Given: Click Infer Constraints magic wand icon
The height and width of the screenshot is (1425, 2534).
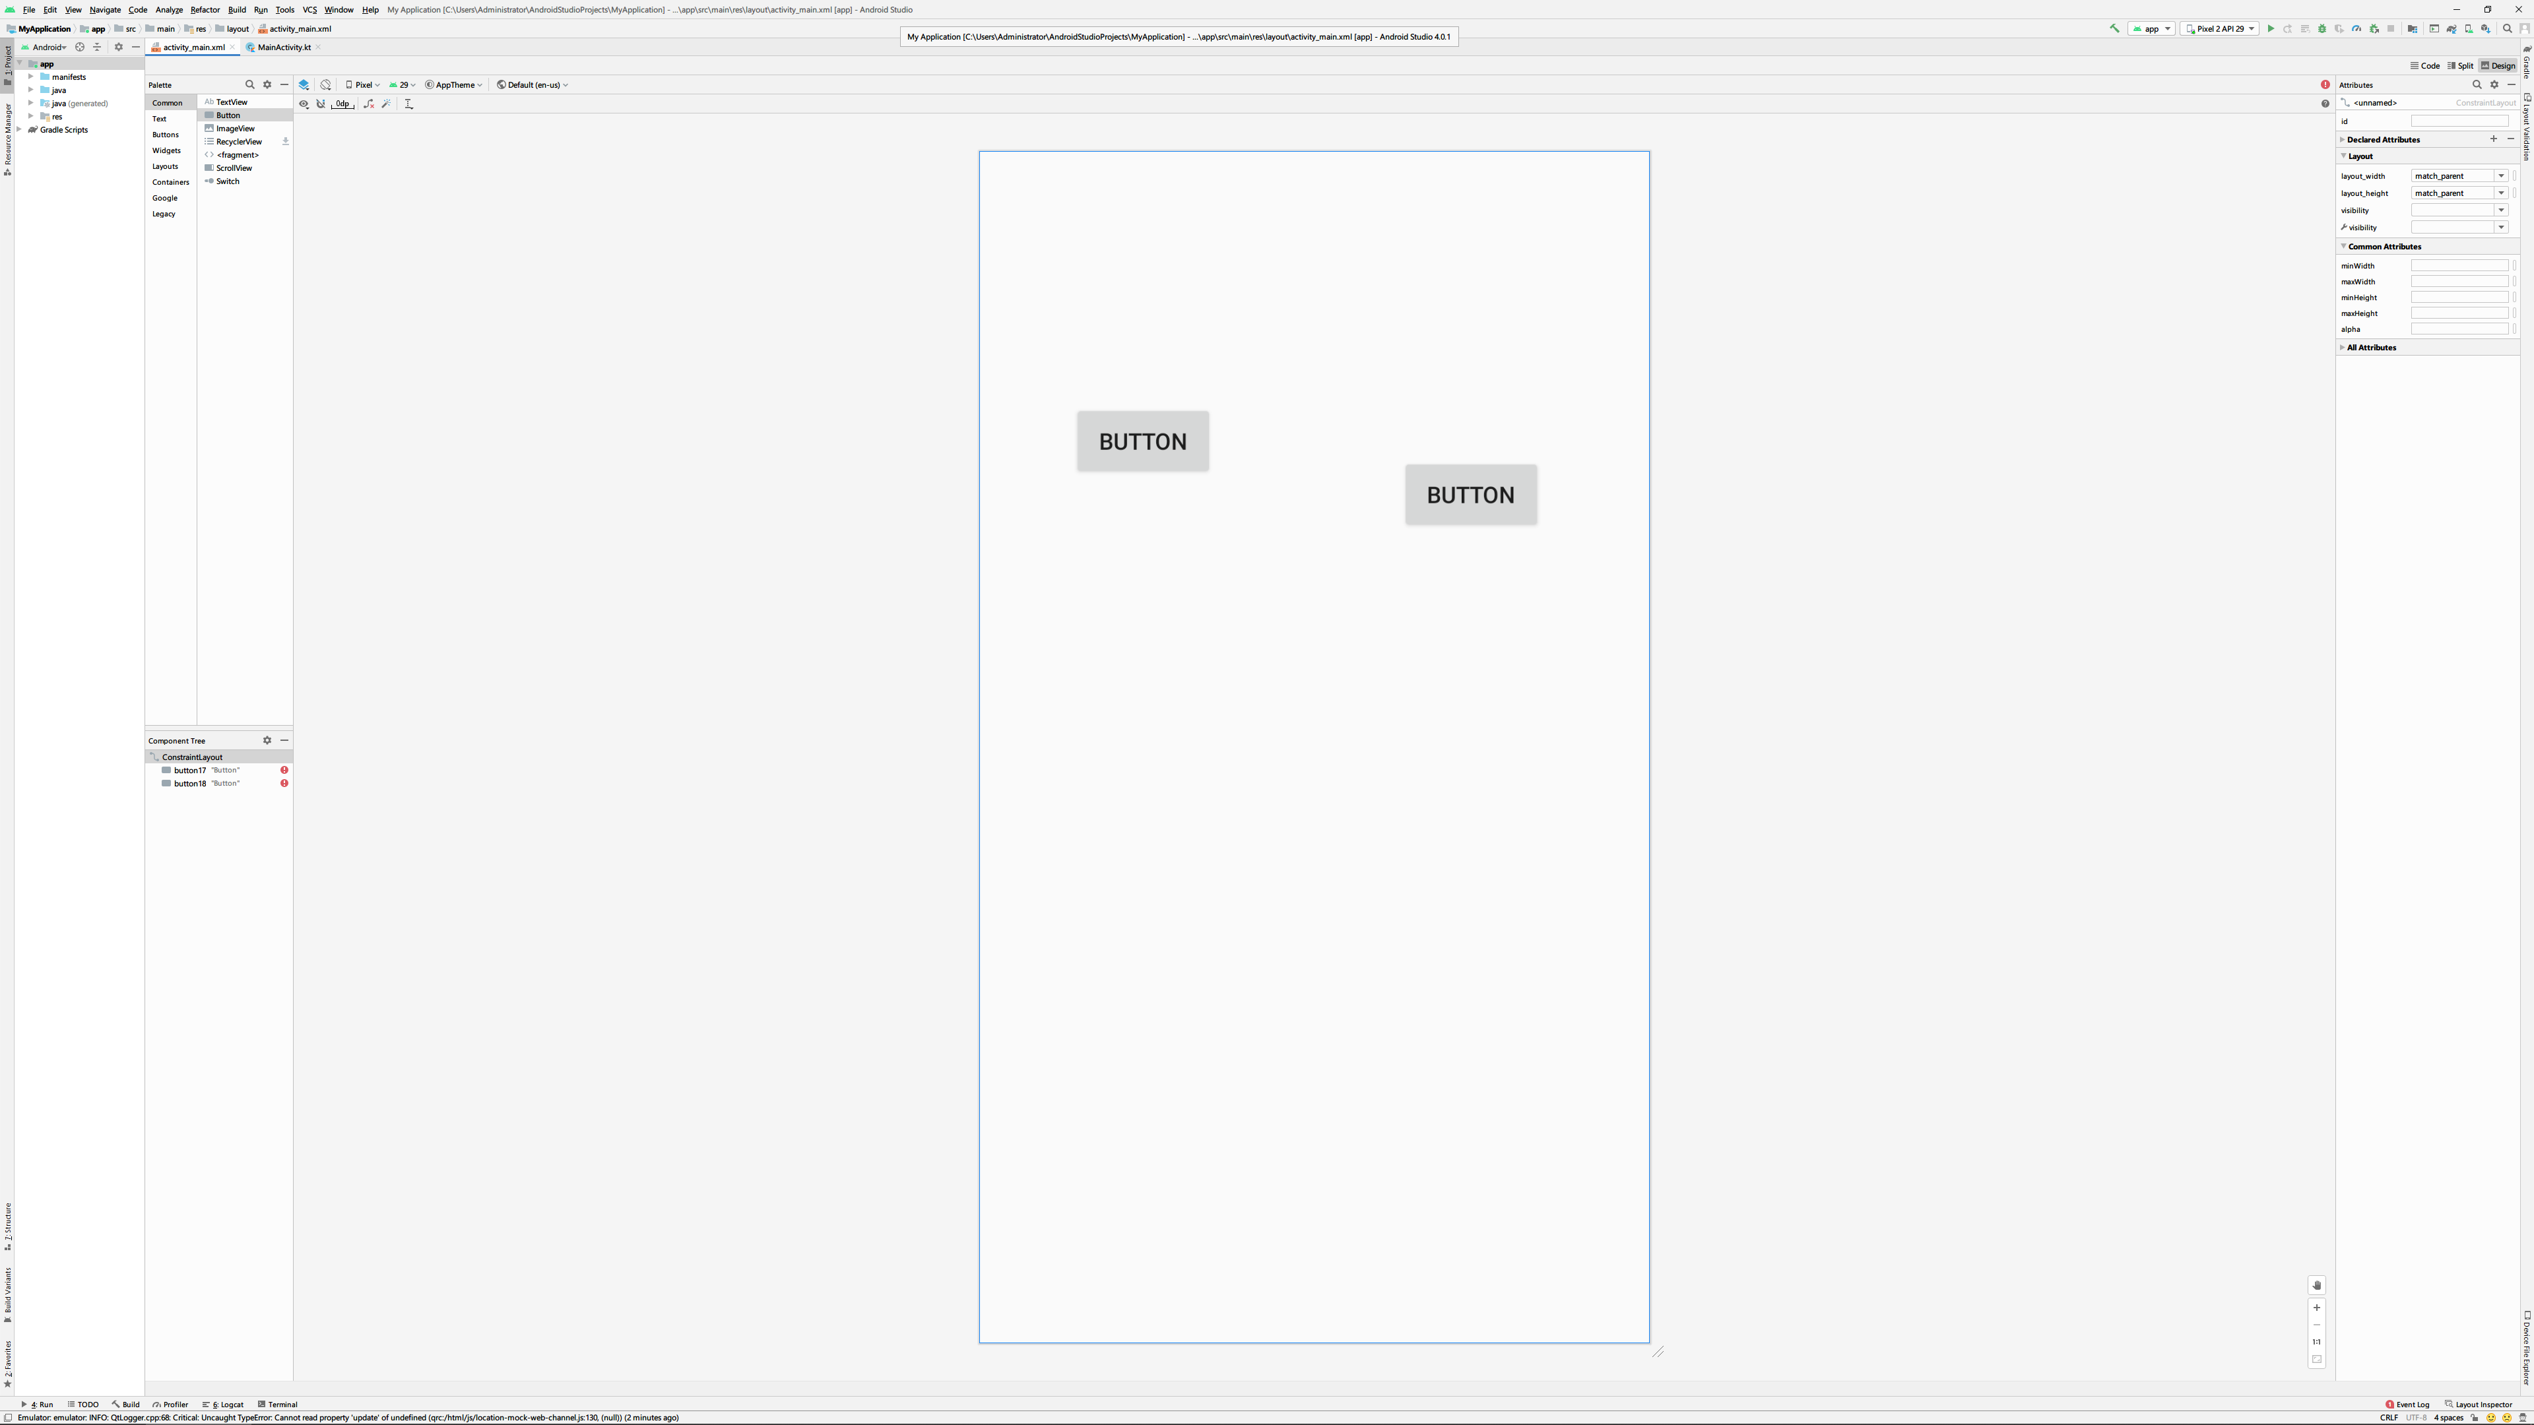Looking at the screenshot, I should tap(387, 104).
